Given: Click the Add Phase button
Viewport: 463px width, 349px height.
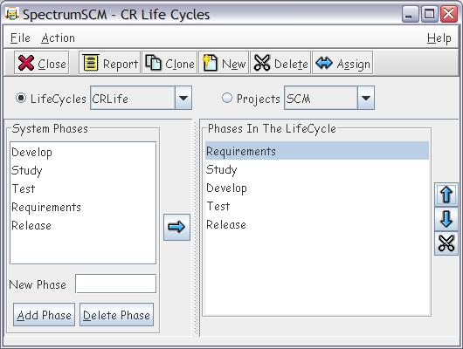Looking at the screenshot, I should pyautogui.click(x=44, y=315).
